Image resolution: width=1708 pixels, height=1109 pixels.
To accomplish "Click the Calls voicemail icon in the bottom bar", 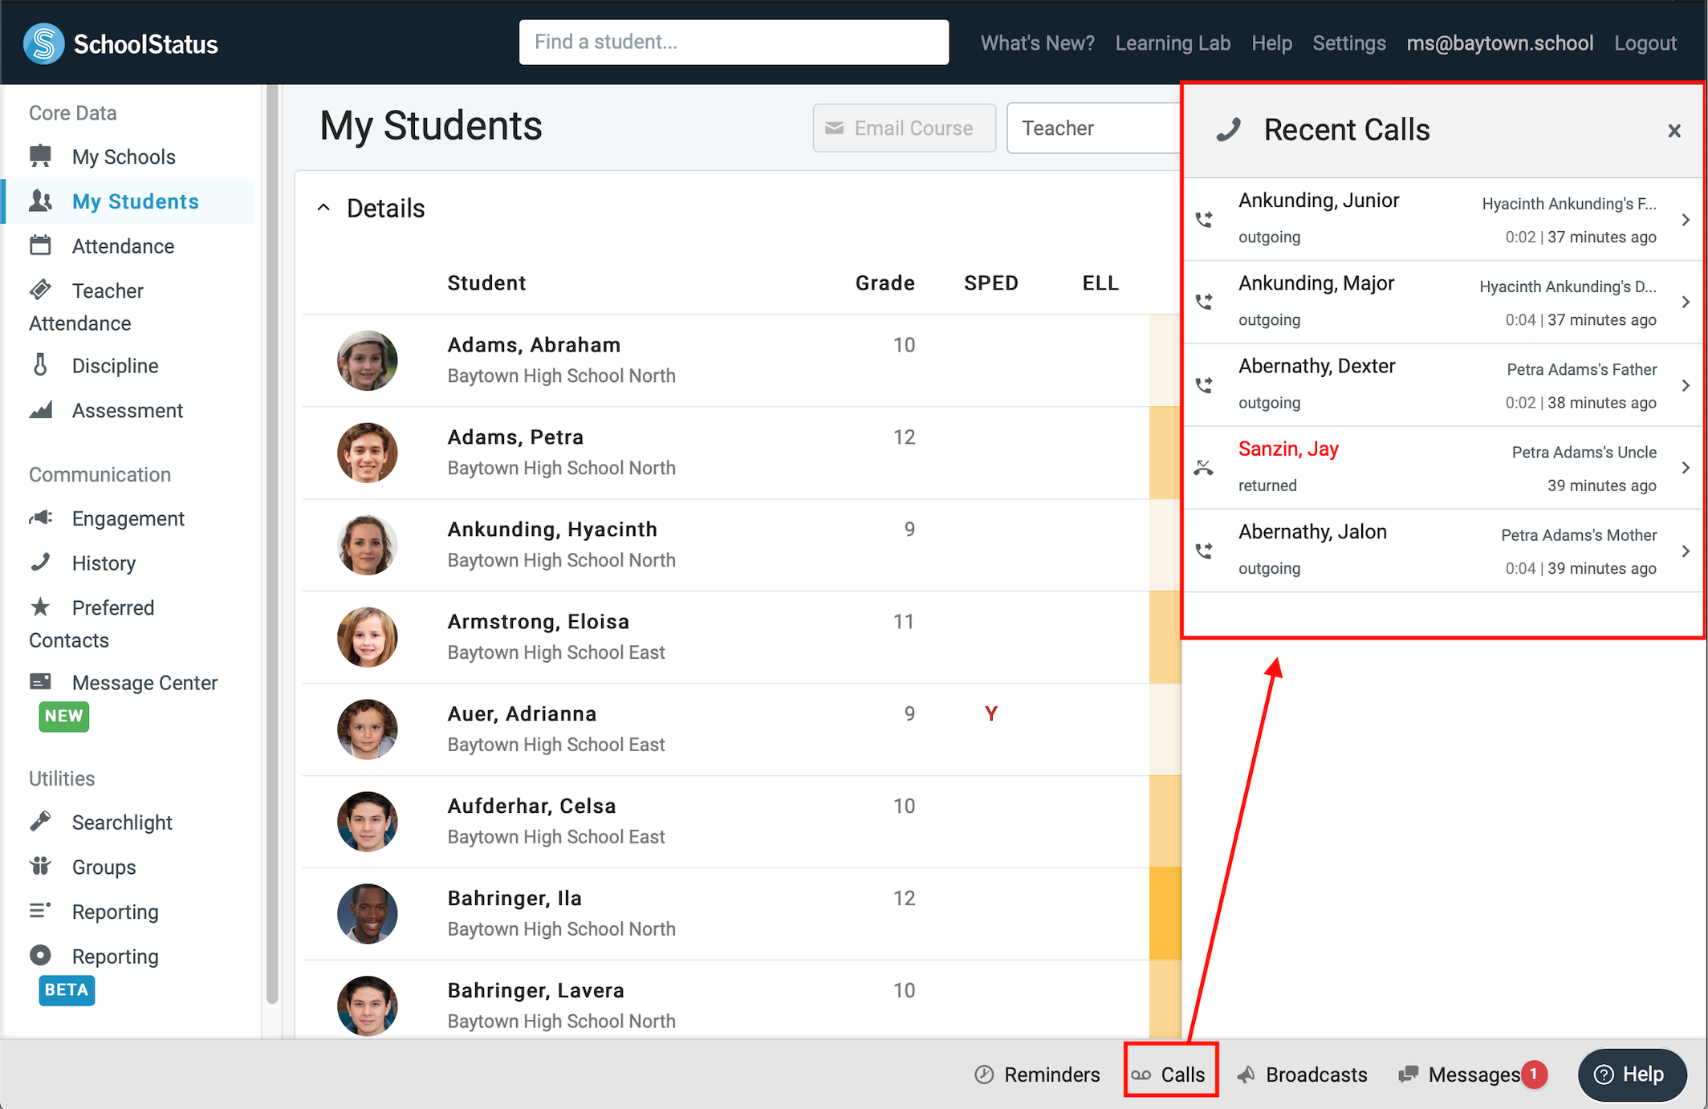I will pyautogui.click(x=1141, y=1074).
